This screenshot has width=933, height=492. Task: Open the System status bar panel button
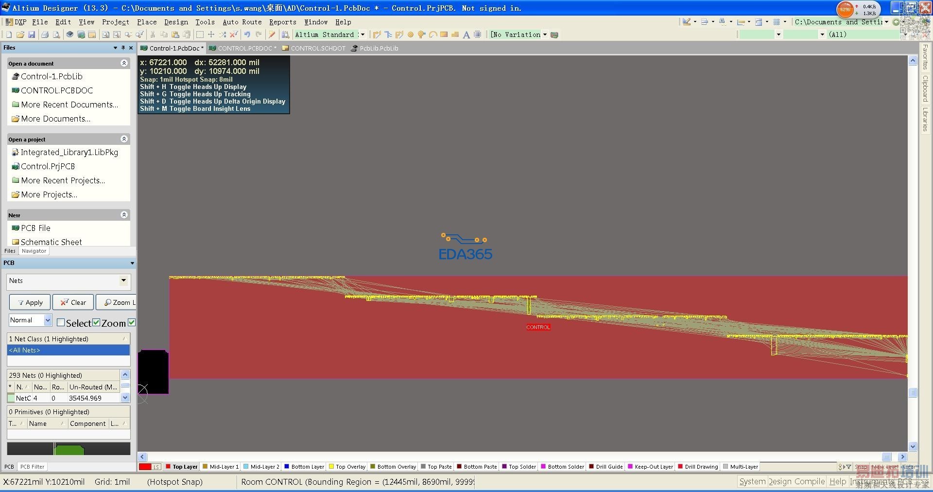pos(752,481)
